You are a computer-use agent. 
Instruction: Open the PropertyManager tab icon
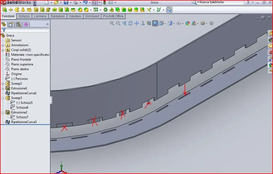[11, 24]
